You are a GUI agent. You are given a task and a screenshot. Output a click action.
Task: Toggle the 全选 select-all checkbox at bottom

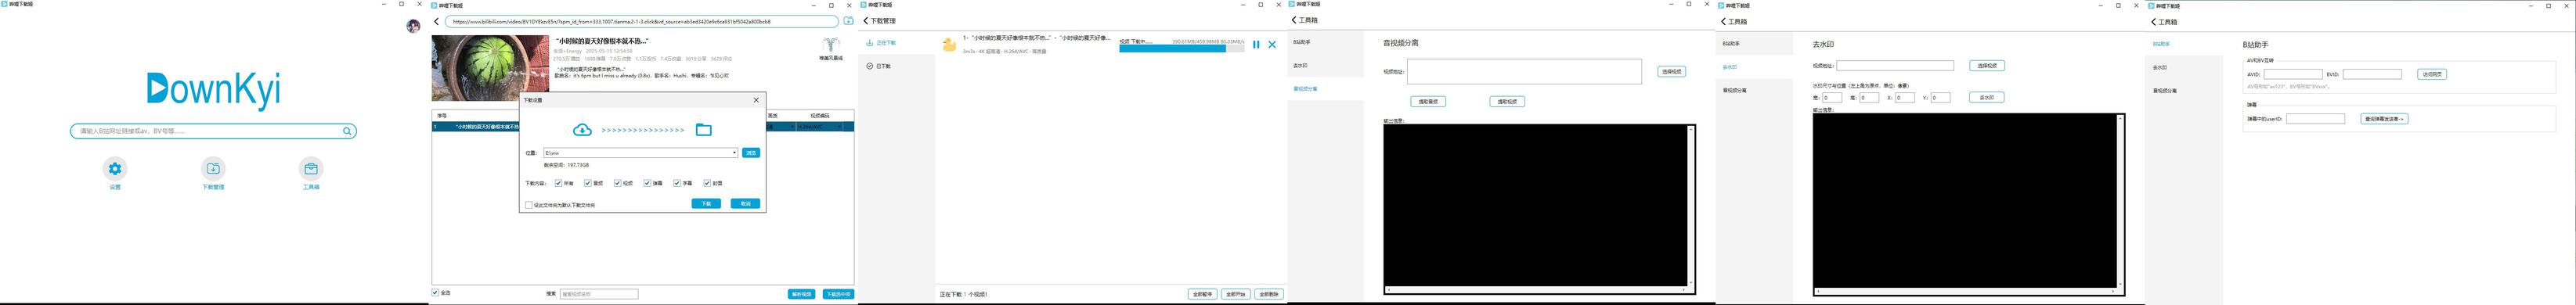[x=436, y=293]
